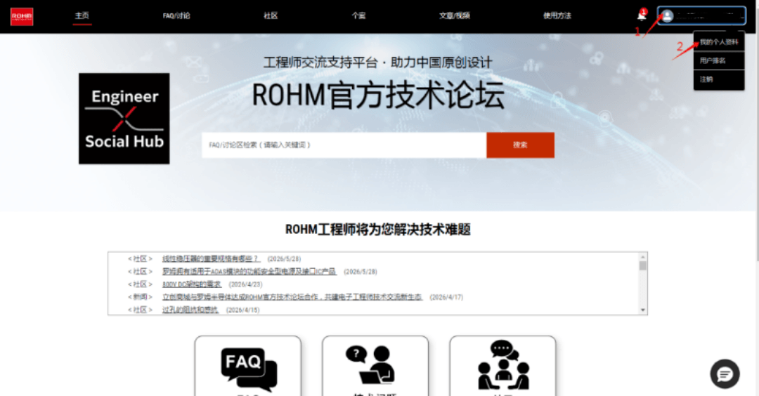The width and height of the screenshot is (759, 396).
Task: Click the FAQ/讨论区检索 search field
Action: 344,145
